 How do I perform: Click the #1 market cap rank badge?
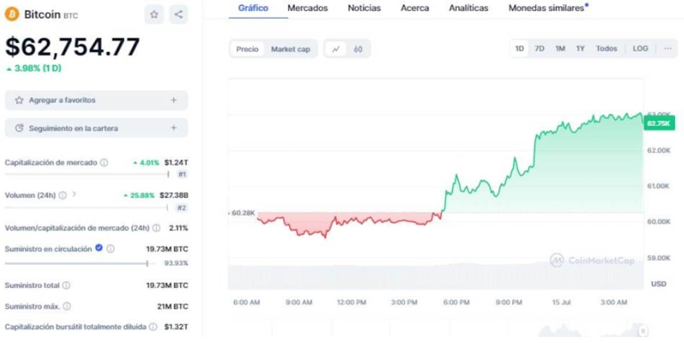click(x=182, y=174)
